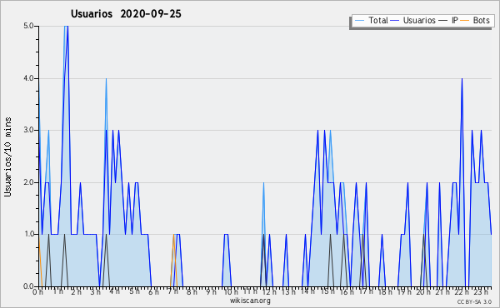Click the y-axis value '2.0'

tap(28, 182)
